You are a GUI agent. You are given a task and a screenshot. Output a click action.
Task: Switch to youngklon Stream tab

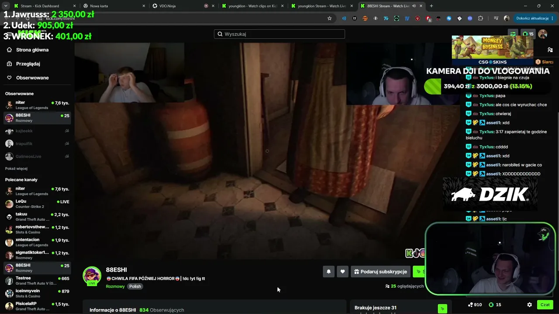point(322,6)
